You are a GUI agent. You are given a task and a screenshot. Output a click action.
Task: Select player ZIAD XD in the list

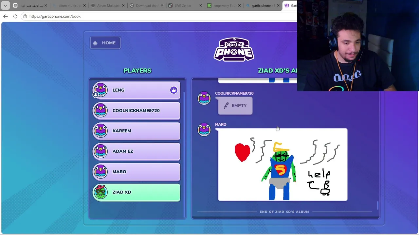pyautogui.click(x=136, y=192)
